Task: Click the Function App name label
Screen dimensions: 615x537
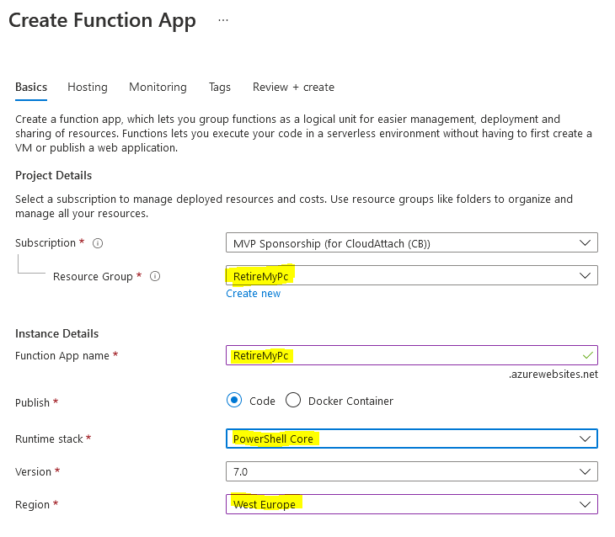Action: coord(62,356)
